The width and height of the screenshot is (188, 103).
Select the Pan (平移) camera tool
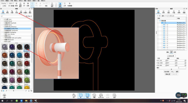(36, 4)
